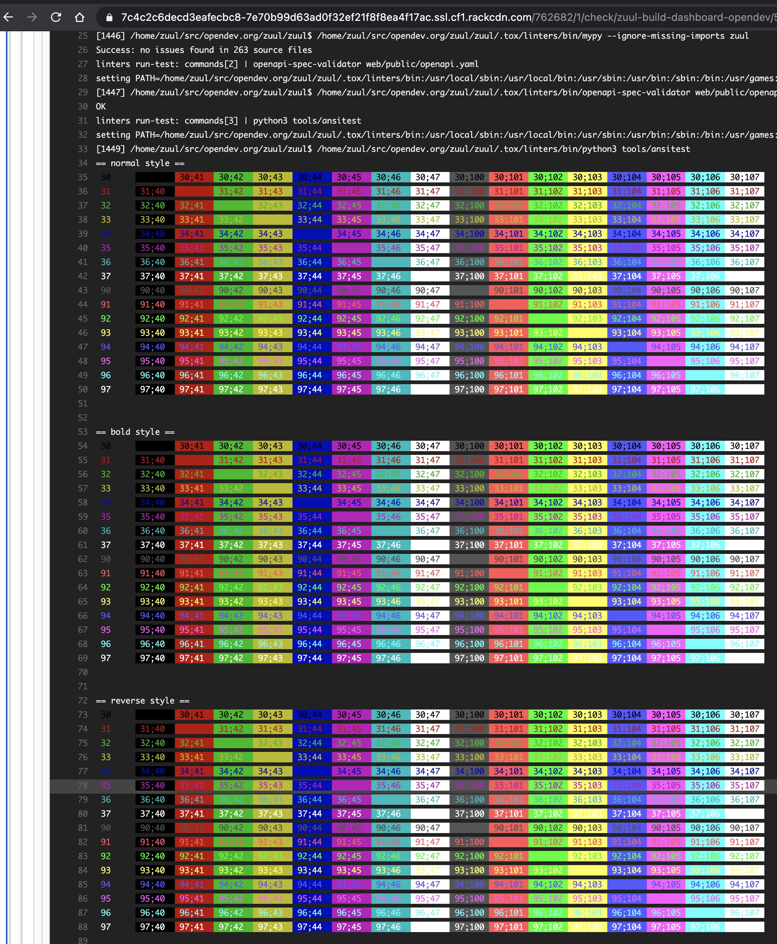Image resolution: width=777 pixels, height=944 pixels.
Task: Click highlighted line number 78
Action: (x=83, y=785)
